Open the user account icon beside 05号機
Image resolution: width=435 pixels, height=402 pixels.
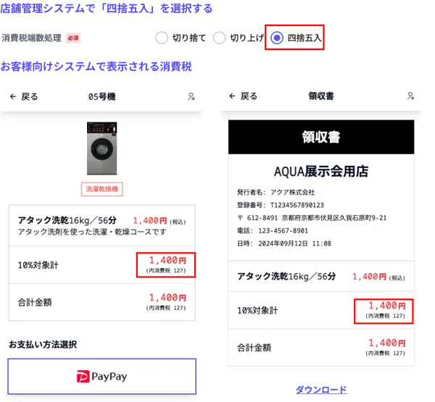pyautogui.click(x=191, y=96)
